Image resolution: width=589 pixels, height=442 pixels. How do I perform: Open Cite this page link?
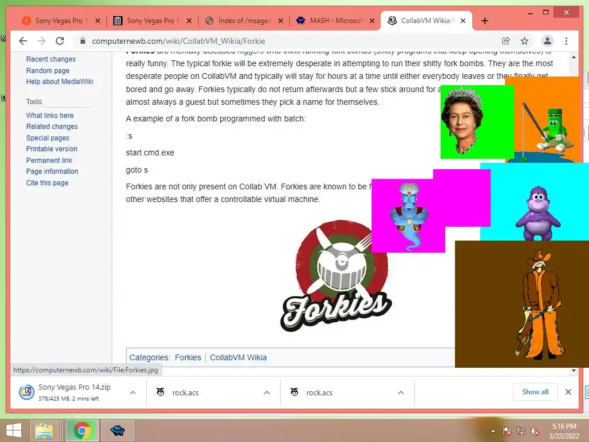[x=47, y=182]
